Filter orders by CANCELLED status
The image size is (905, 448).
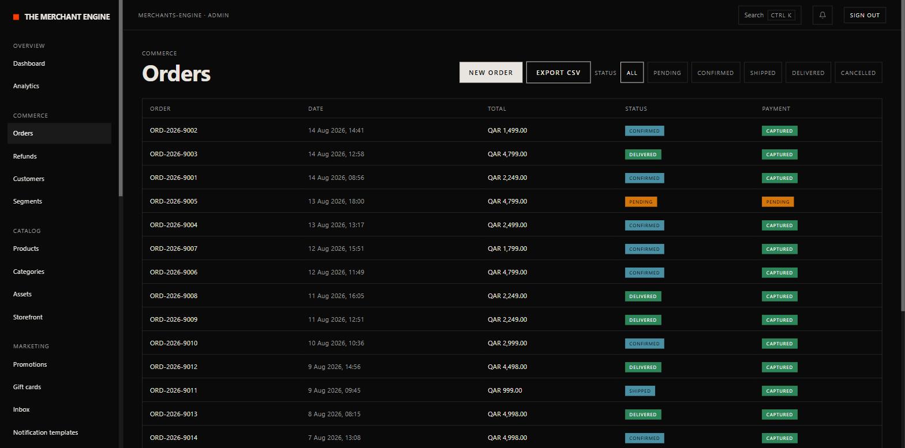[858, 73]
